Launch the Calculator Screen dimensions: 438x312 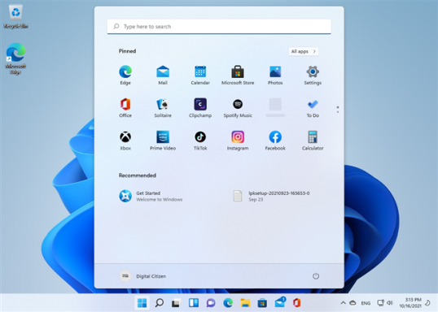(313, 141)
